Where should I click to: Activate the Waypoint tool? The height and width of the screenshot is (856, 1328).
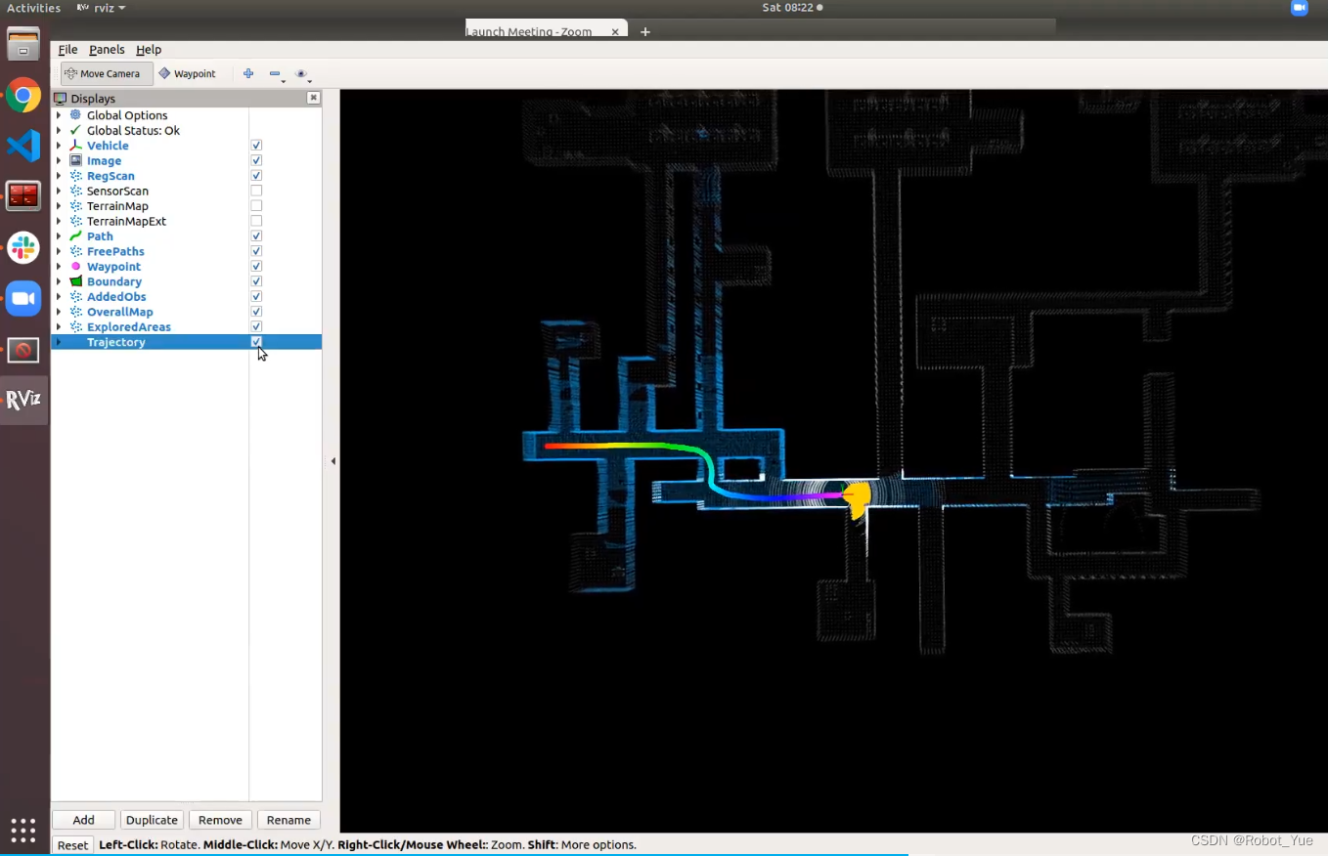coord(188,73)
